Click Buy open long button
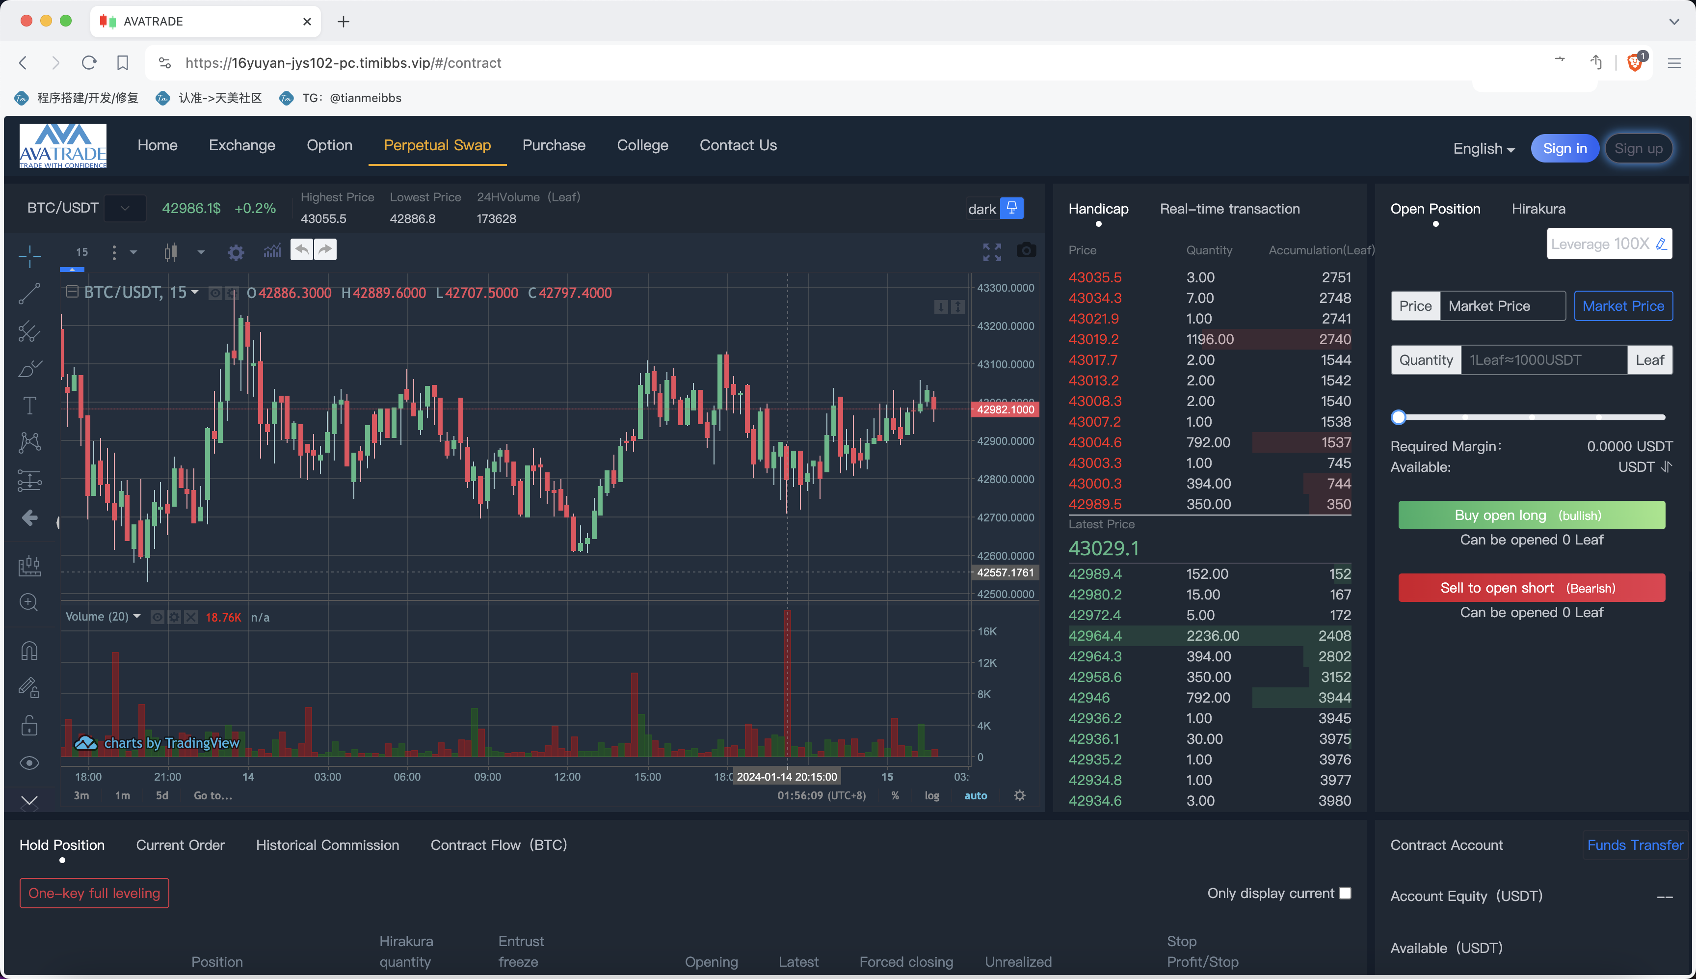 1532,515
